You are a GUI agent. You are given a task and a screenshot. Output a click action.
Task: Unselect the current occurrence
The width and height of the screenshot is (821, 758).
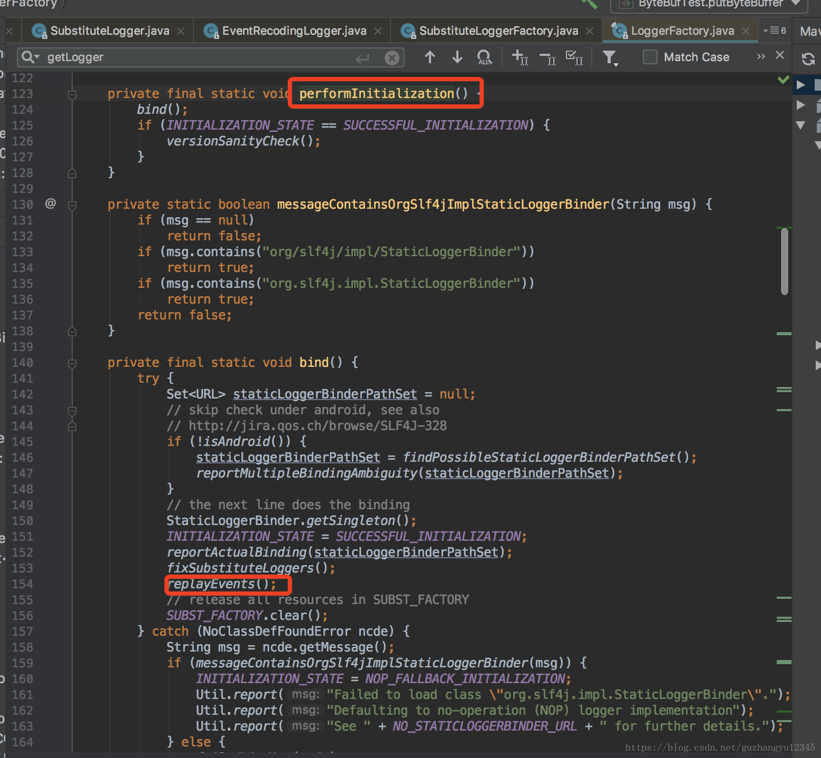[x=548, y=57]
